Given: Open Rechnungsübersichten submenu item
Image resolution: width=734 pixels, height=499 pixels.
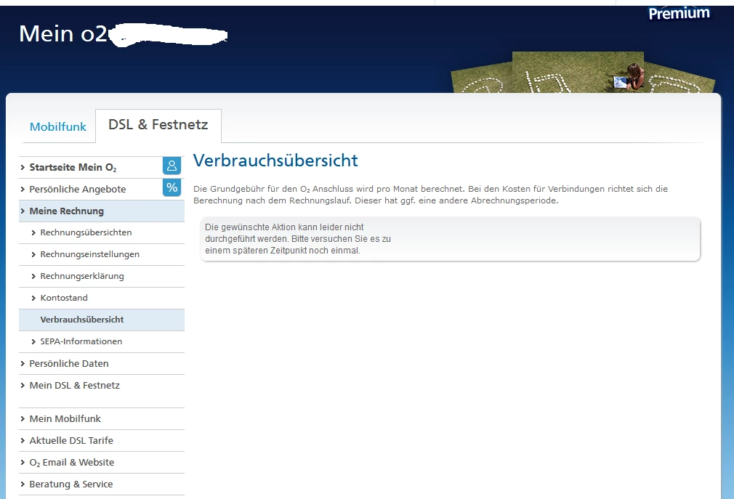Looking at the screenshot, I should click(x=86, y=232).
